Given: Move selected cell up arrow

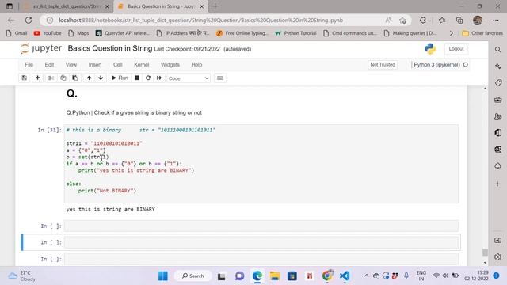Looking at the screenshot, I should click(x=89, y=78).
